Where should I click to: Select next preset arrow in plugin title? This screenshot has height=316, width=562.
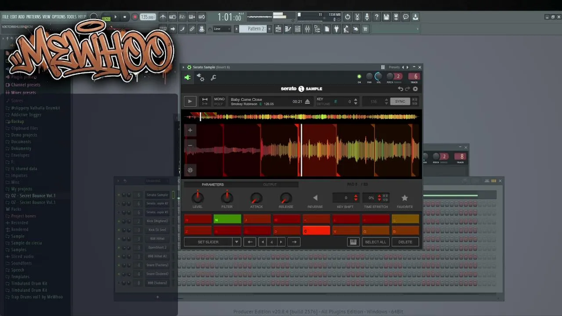pos(407,67)
